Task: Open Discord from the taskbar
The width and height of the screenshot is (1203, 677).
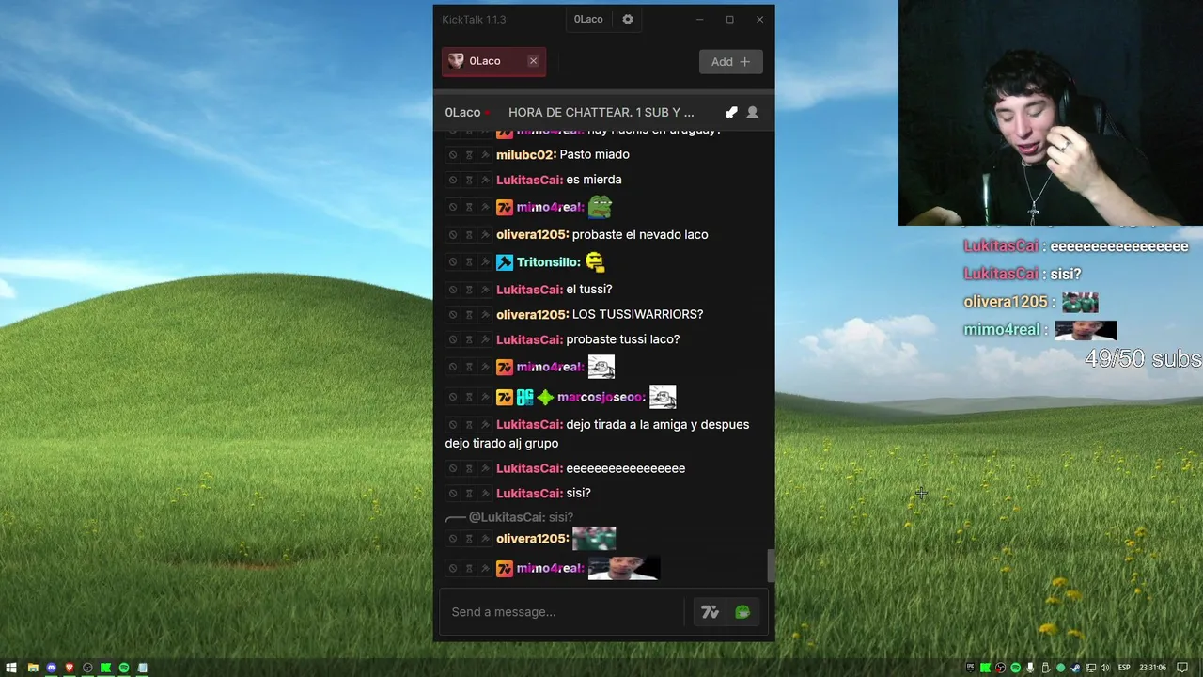Action: coord(51,668)
